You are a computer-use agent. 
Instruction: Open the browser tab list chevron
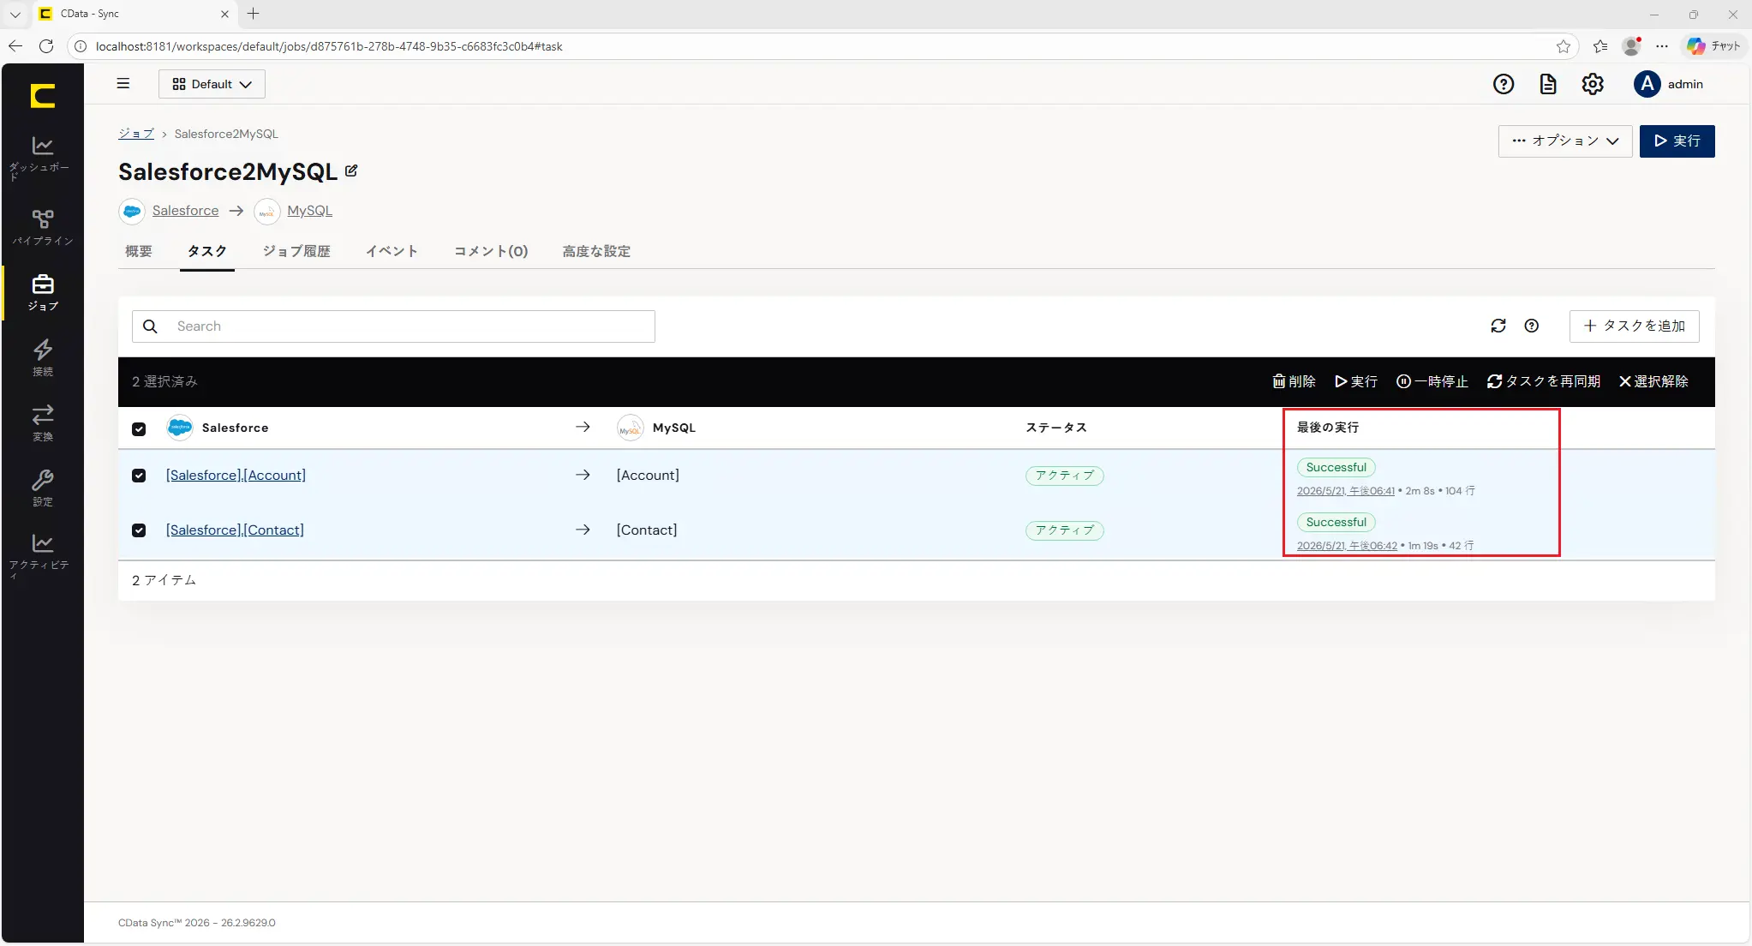(x=15, y=14)
